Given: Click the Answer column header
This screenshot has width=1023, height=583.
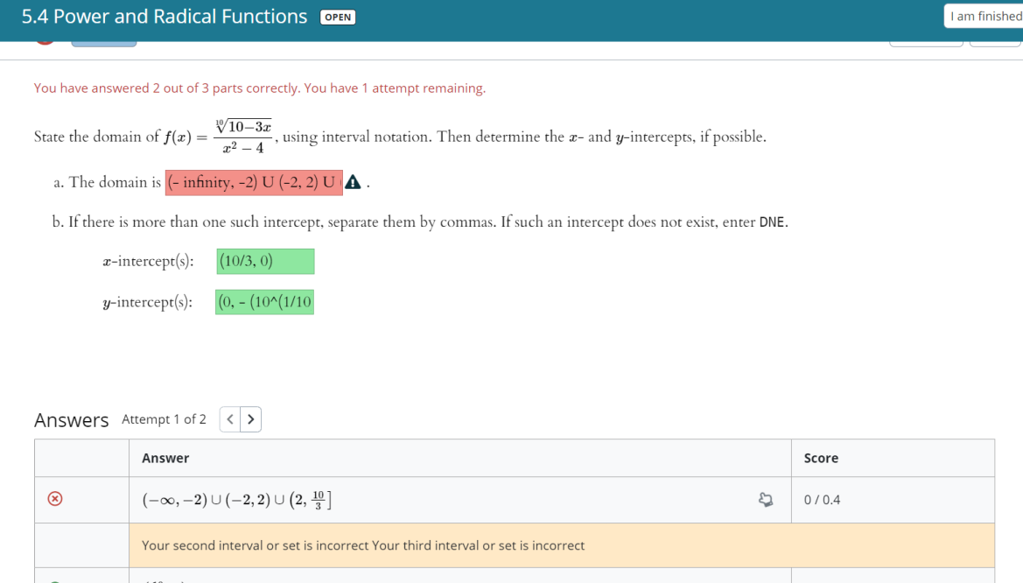Looking at the screenshot, I should coord(165,458).
